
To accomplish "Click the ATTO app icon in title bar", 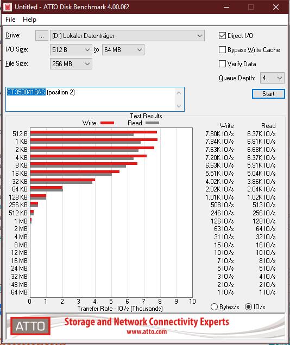I will point(8,7).
